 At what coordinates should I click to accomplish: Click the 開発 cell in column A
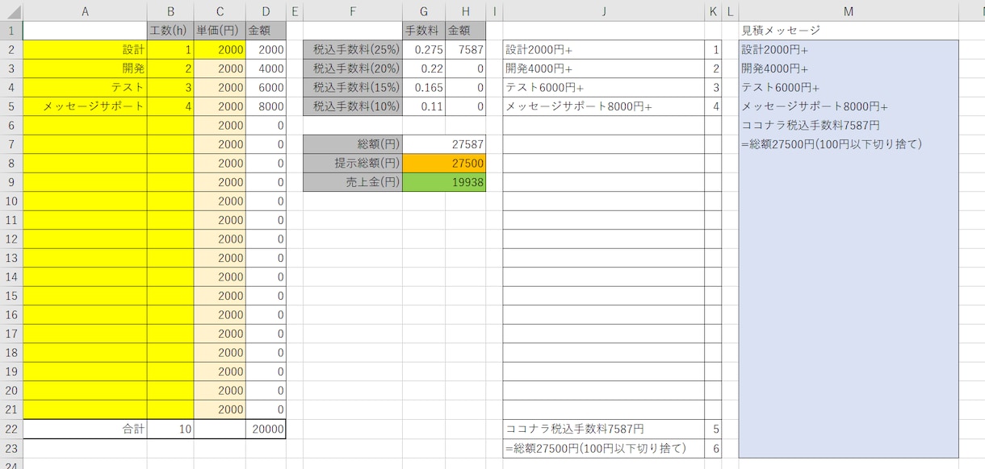click(85, 68)
